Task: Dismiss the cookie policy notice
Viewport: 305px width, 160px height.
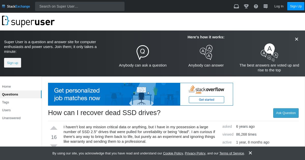Action: tap(250, 153)
